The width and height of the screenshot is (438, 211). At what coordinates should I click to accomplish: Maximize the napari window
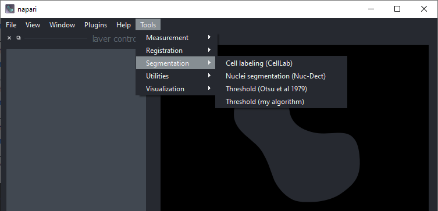click(397, 9)
